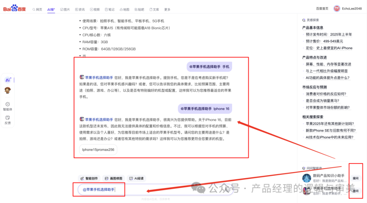Image resolution: width=367 pixels, height=203 pixels.
Task: Click 提问 for 数码产品知识小助手
Action: pyautogui.click(x=356, y=179)
